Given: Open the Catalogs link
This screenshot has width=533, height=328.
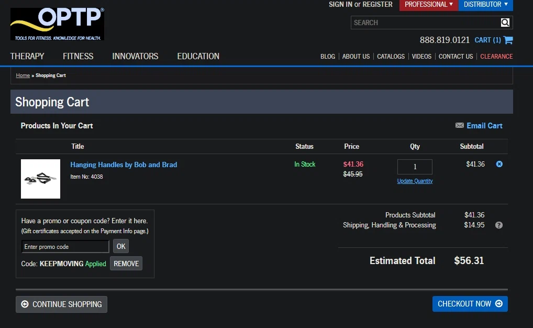Looking at the screenshot, I should 391,57.
